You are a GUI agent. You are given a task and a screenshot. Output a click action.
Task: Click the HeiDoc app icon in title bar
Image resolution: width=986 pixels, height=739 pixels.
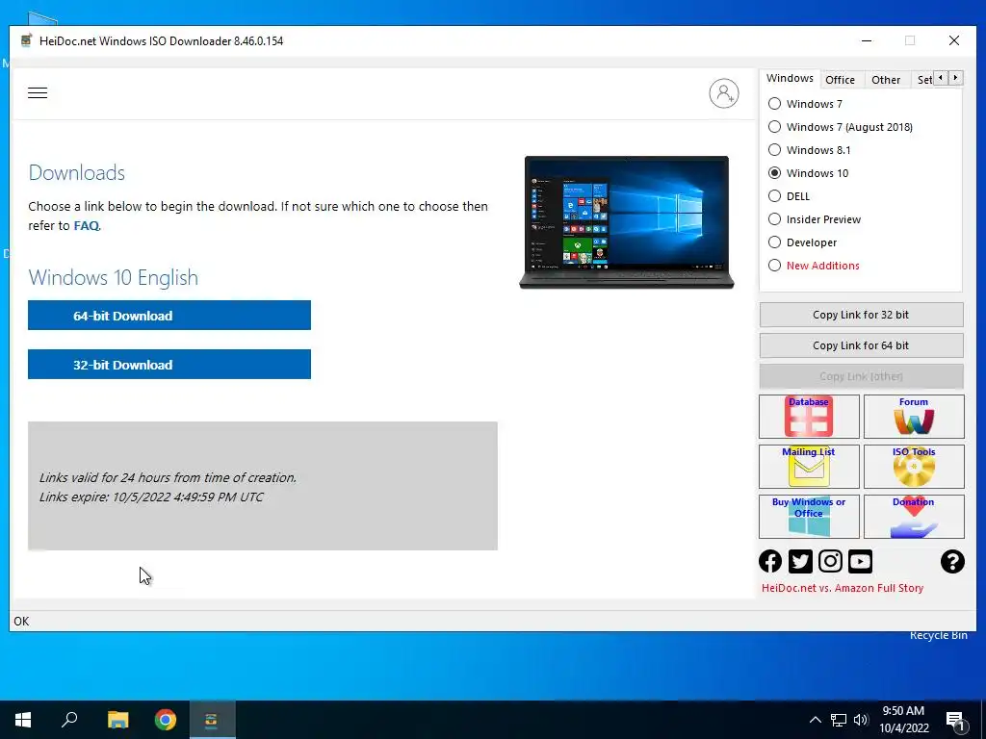tap(26, 40)
